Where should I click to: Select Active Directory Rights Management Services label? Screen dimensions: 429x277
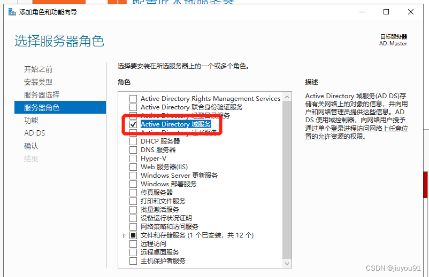point(210,99)
